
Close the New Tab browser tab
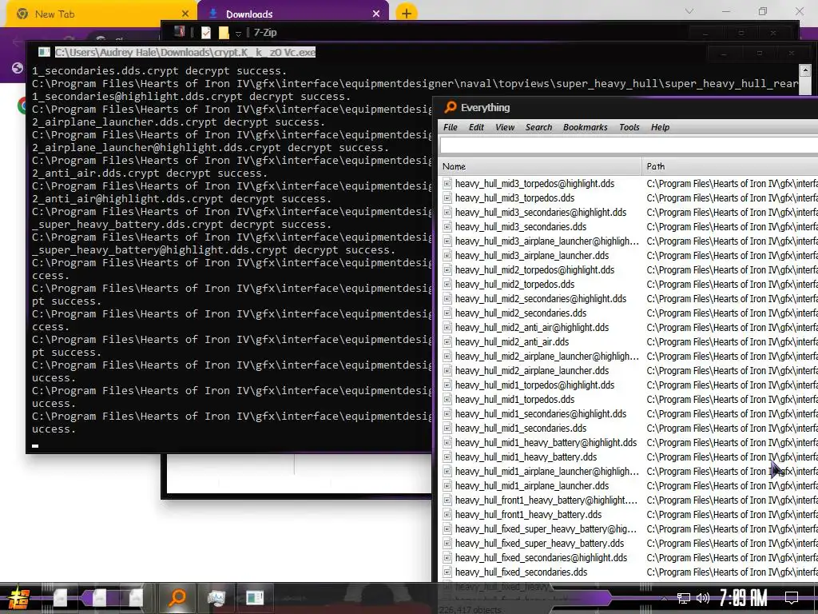(185, 14)
